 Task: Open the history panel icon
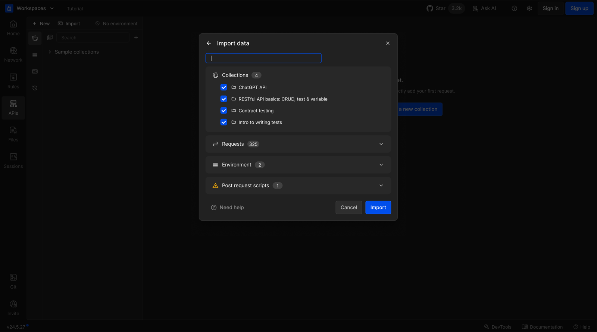click(35, 88)
